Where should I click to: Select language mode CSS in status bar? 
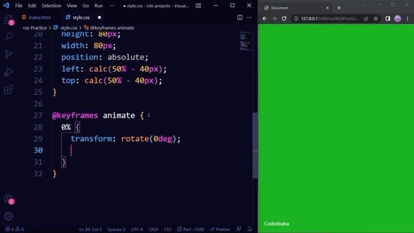click(x=168, y=229)
